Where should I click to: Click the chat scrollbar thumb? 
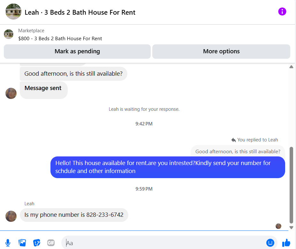tap(291, 185)
